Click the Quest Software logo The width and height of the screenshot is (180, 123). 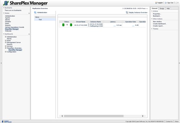point(7,121)
